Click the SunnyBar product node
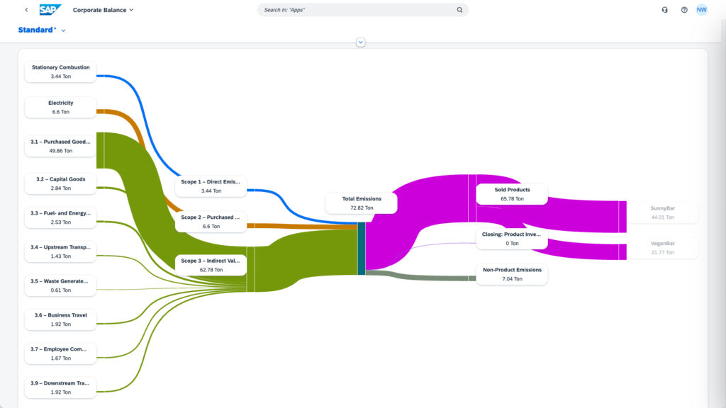Viewport: 726px width, 408px height. (663, 212)
